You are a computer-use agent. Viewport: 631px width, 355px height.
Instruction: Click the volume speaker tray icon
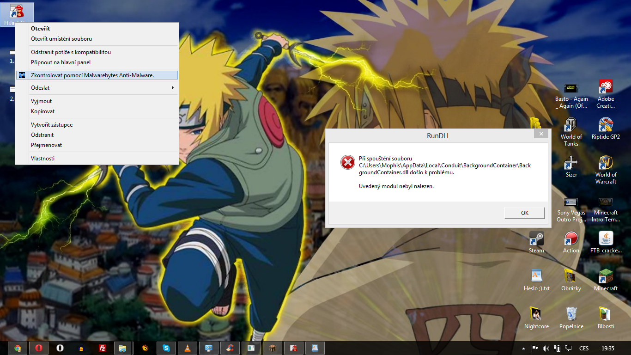[x=546, y=349]
